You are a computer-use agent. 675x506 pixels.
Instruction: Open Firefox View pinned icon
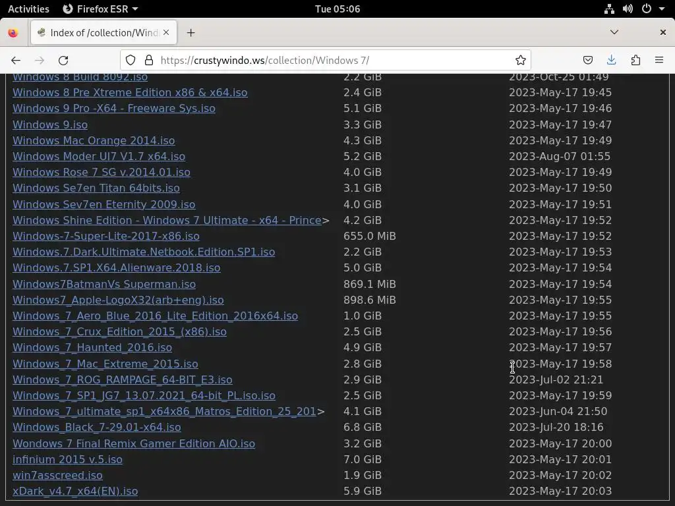[13, 33]
